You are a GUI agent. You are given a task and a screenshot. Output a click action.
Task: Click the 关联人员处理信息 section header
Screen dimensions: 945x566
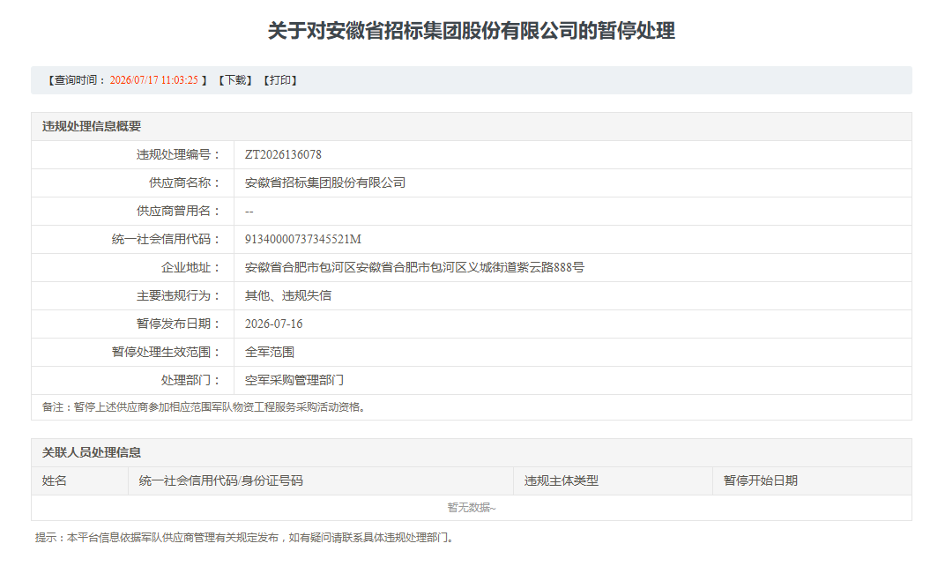click(x=92, y=452)
